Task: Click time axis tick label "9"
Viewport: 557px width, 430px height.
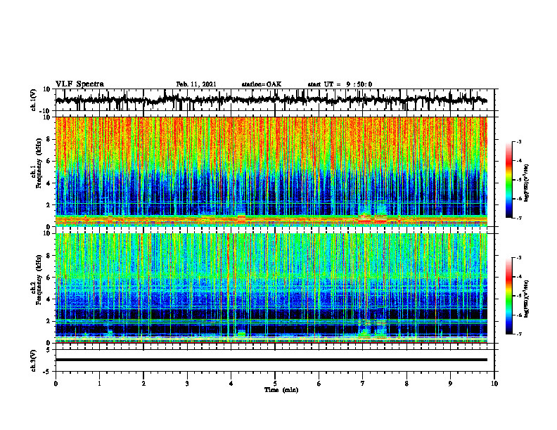Action: pyautogui.click(x=450, y=384)
